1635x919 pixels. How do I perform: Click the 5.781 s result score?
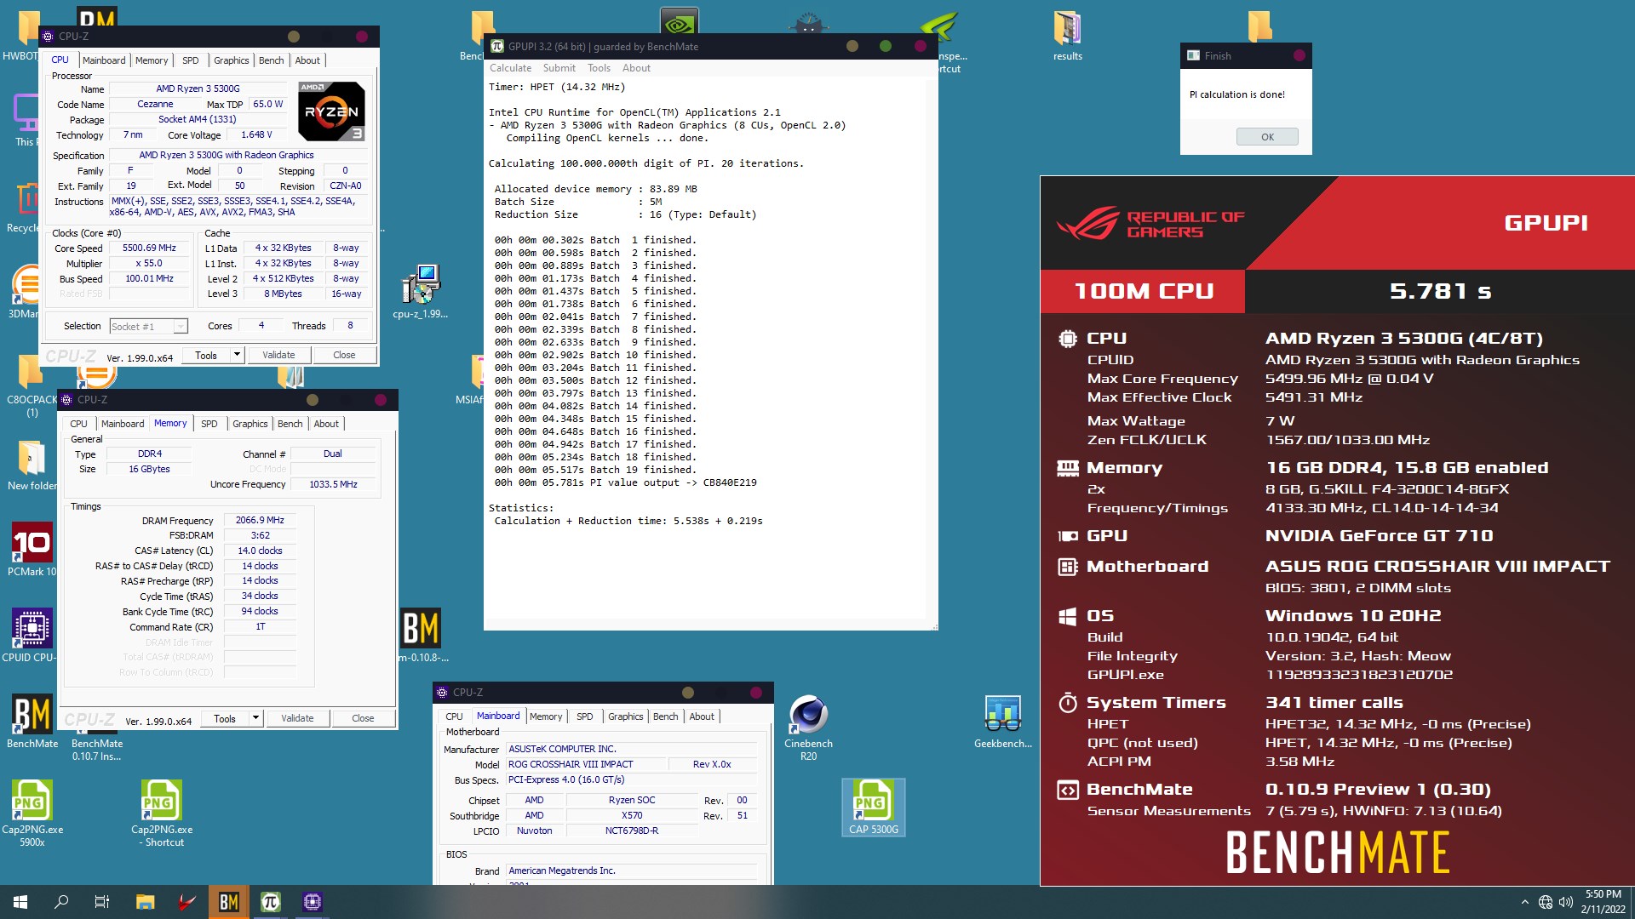(1440, 292)
